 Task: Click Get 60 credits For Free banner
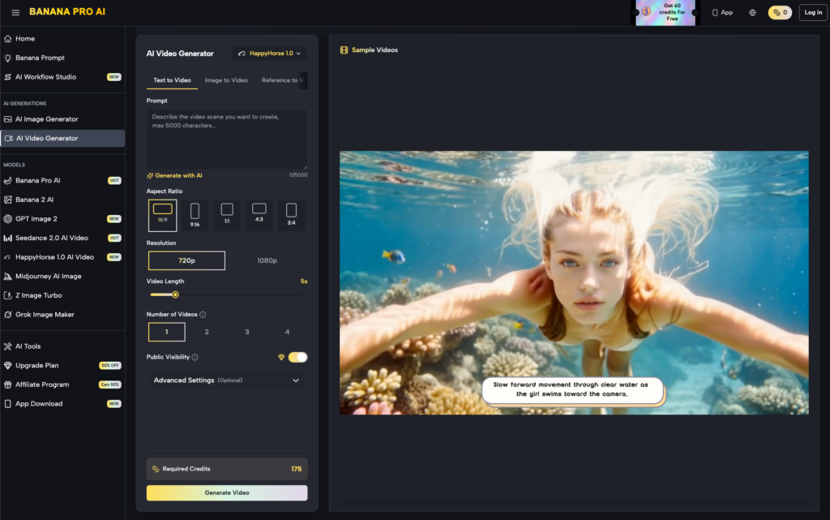pos(666,12)
